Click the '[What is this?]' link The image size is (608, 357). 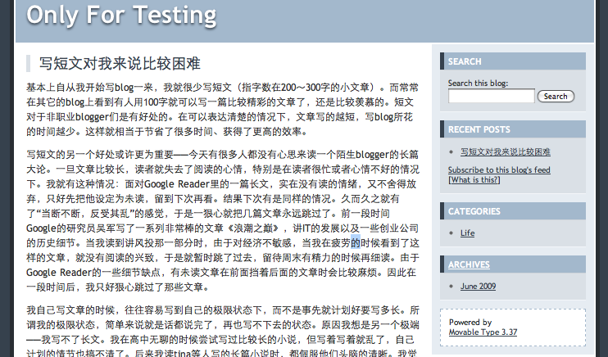474,180
